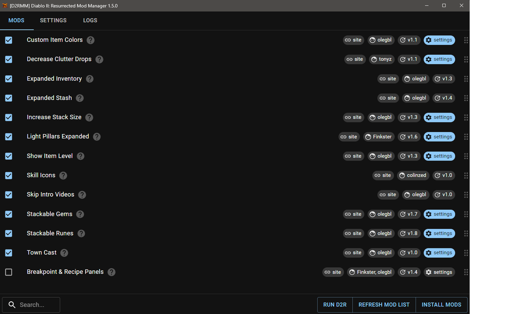Click the drag handle next to Town Cast
519x314 pixels.
(x=466, y=252)
